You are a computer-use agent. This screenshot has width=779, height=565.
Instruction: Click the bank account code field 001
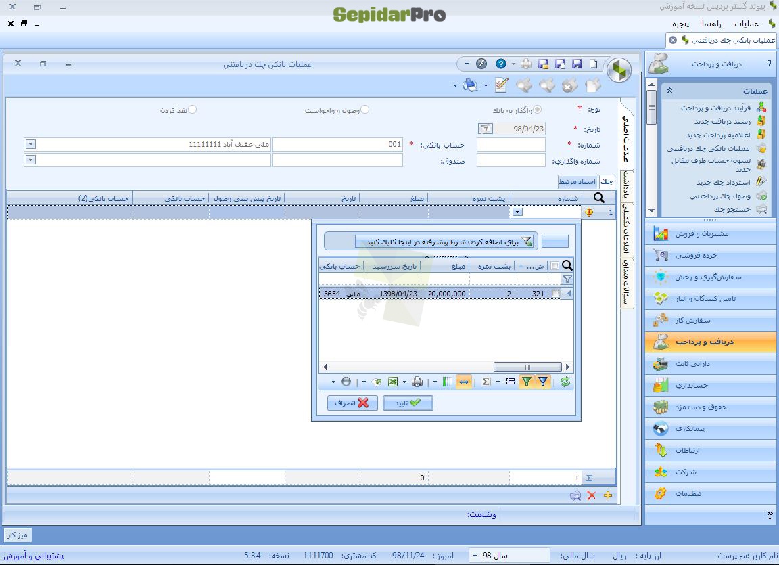point(337,145)
